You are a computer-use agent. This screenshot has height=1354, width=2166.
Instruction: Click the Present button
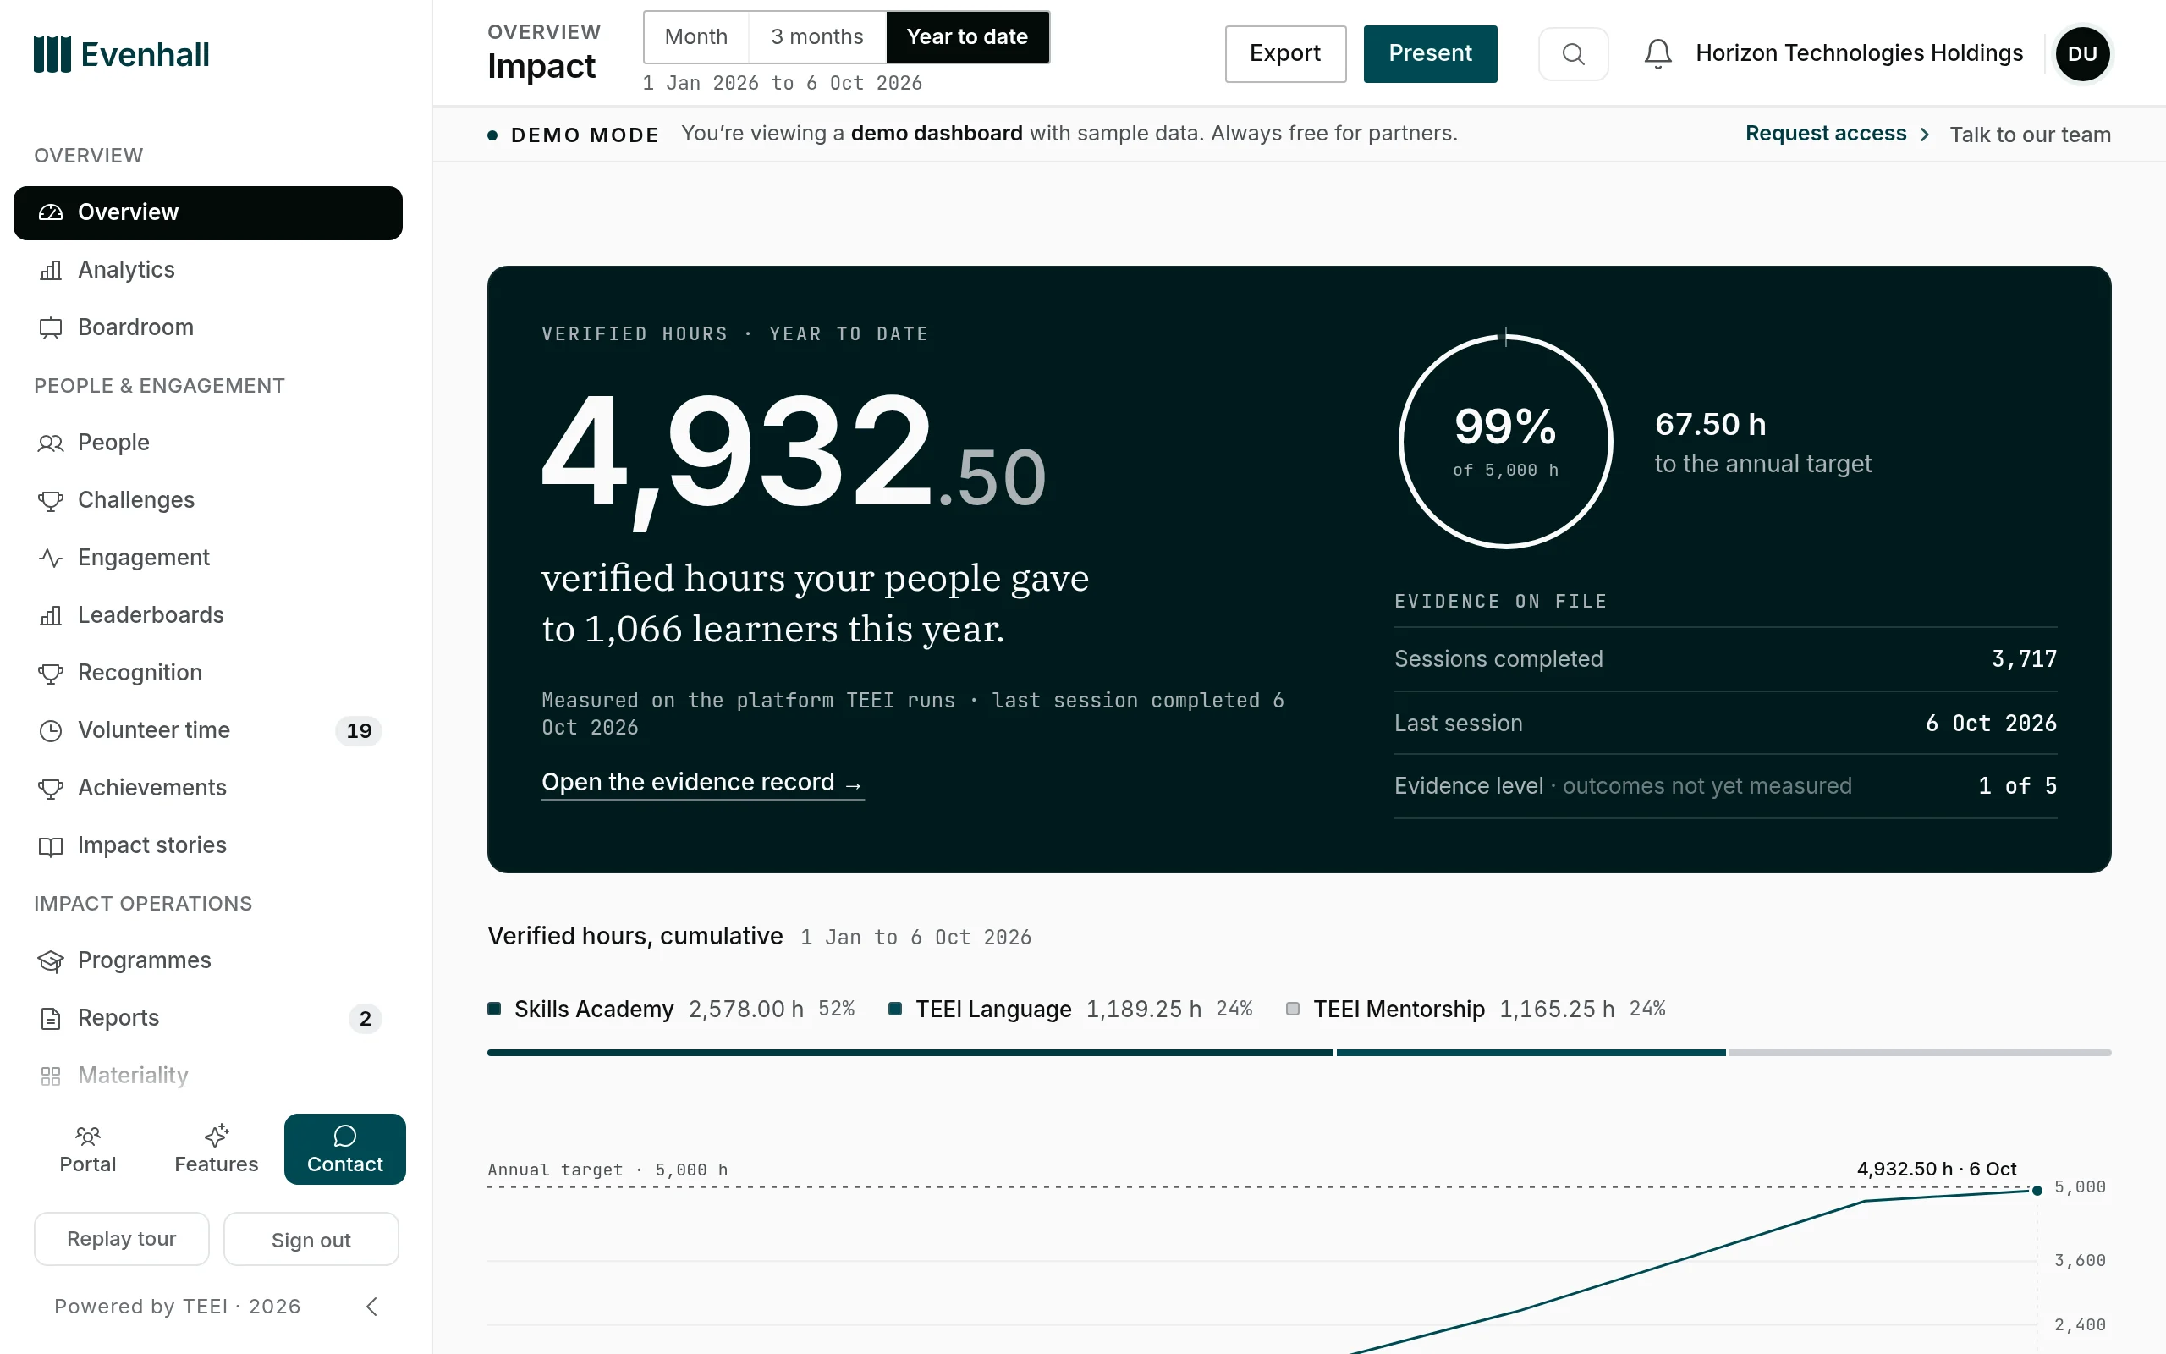tap(1429, 53)
